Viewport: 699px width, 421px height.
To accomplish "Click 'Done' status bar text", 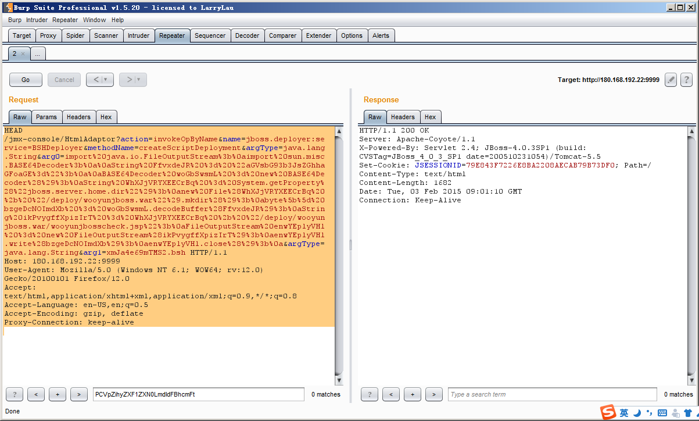I will pos(13,411).
